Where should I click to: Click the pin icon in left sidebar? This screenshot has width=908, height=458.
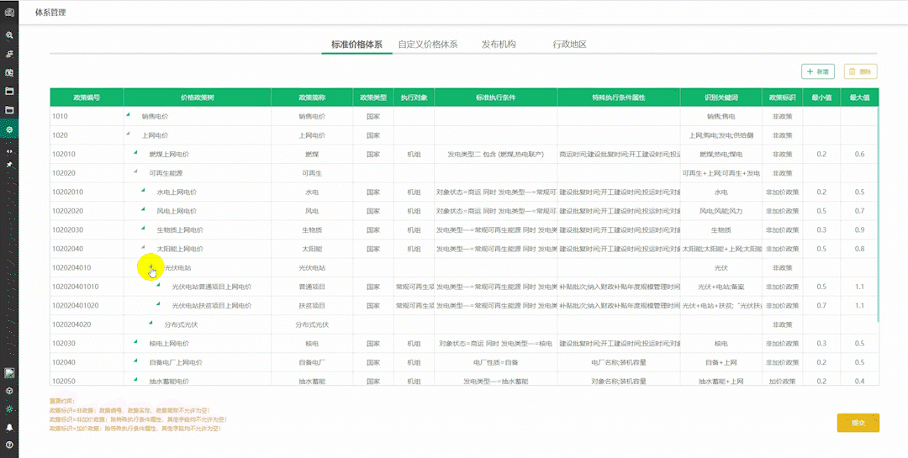[9, 165]
